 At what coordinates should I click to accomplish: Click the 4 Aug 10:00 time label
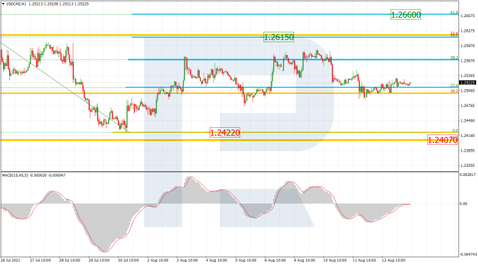pos(216,260)
